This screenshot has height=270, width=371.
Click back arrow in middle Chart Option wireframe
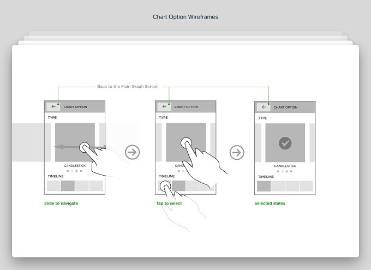pyautogui.click(x=164, y=107)
